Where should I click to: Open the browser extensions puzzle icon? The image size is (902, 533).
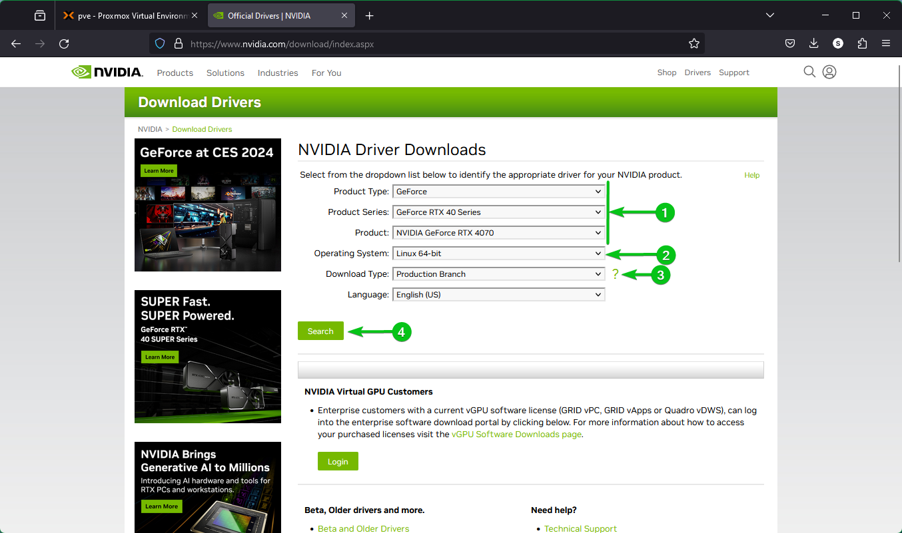(862, 43)
